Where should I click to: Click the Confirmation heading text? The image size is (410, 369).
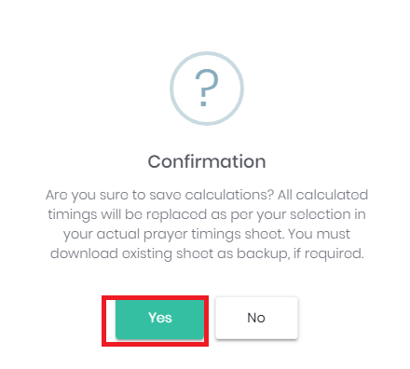pos(207,162)
